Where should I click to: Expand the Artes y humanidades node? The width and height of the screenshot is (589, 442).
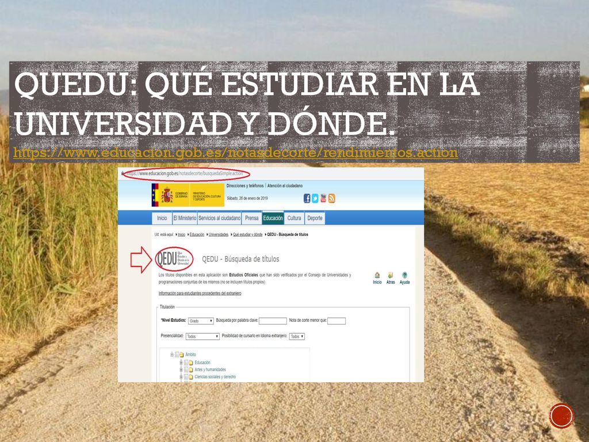[181, 370]
